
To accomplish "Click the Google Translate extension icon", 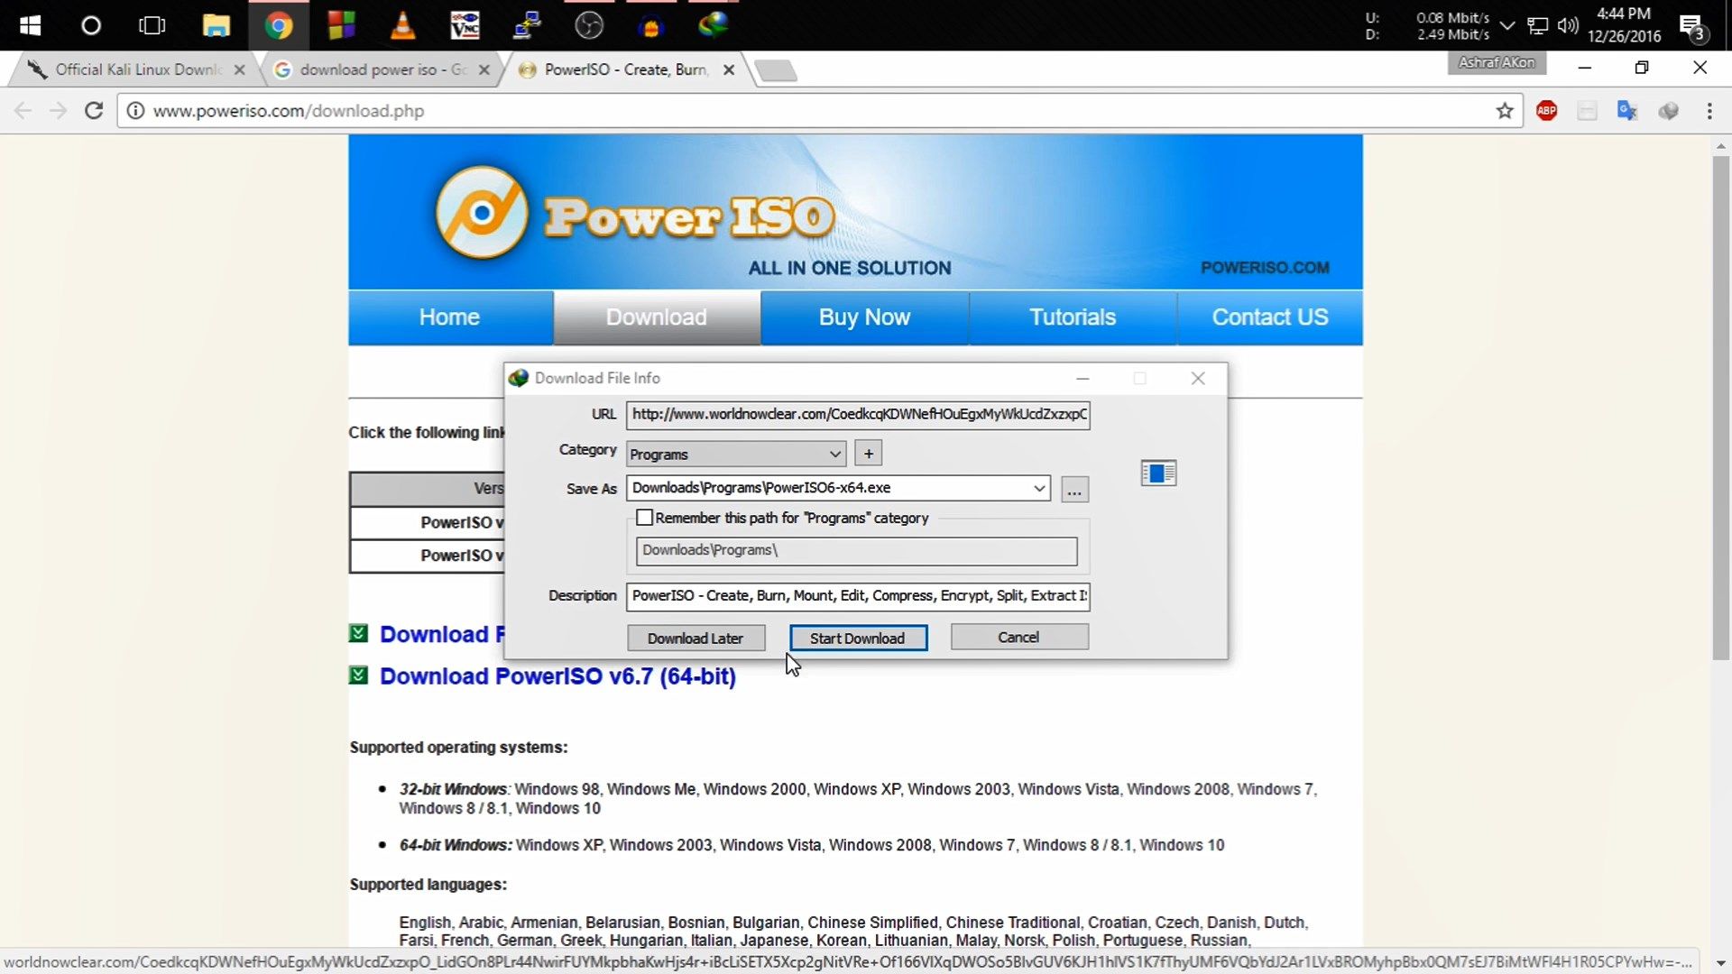I will [1627, 111].
